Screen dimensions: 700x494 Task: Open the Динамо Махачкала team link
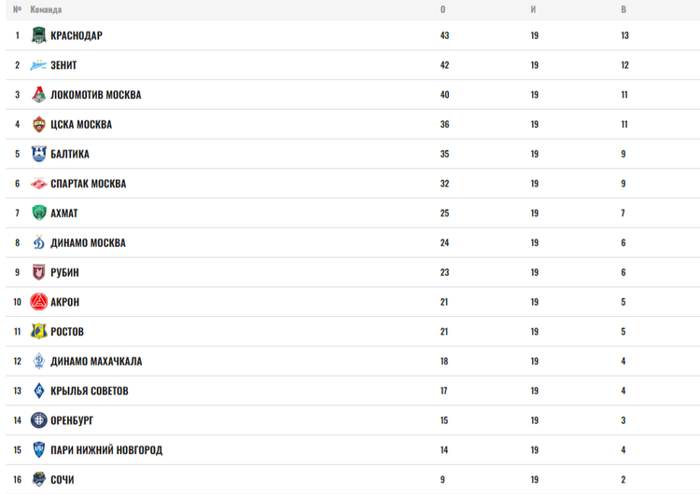[x=96, y=362]
